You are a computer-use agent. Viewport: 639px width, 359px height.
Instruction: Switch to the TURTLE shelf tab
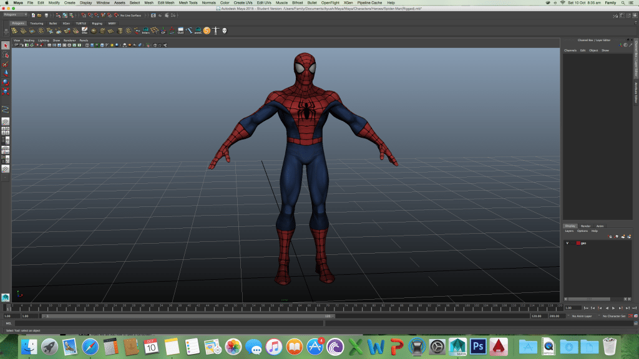80,23
